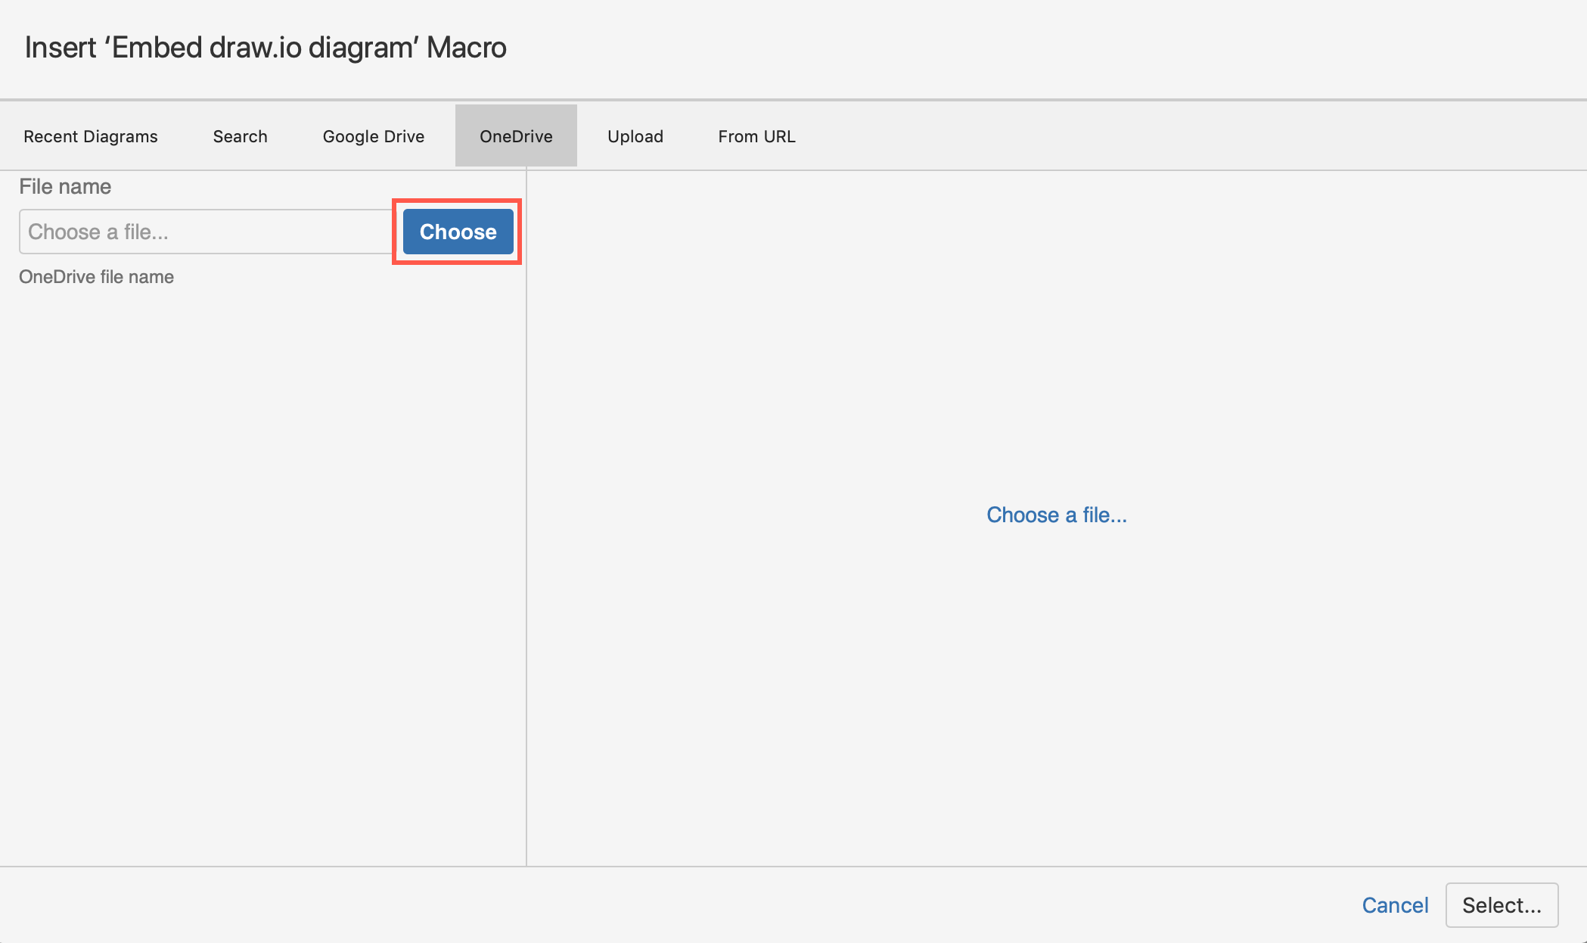
Task: Cancel inserting the draw.io macro
Action: click(x=1395, y=904)
